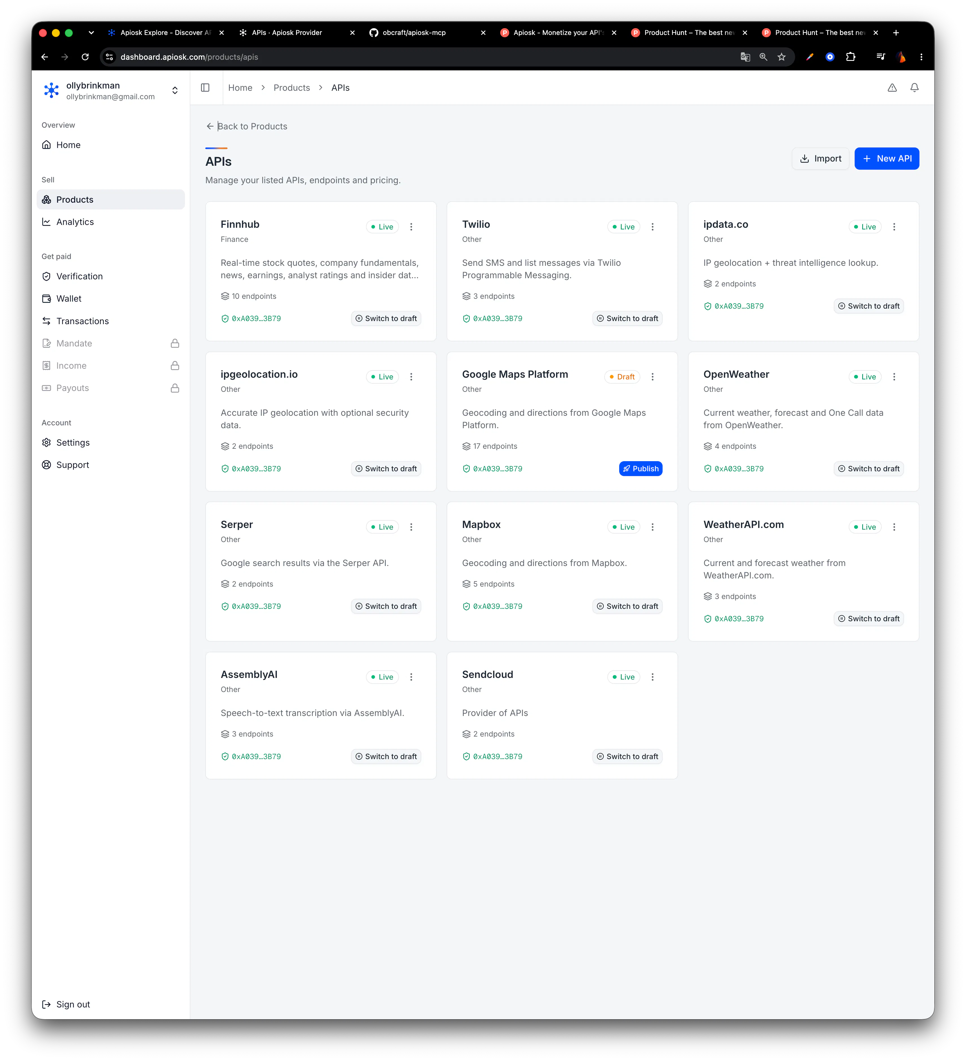Open Verification in sidebar
The height and width of the screenshot is (1061, 966).
point(111,276)
